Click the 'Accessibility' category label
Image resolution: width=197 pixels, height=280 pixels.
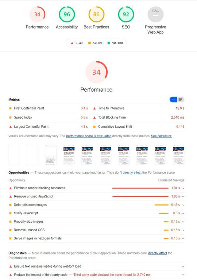point(67,27)
